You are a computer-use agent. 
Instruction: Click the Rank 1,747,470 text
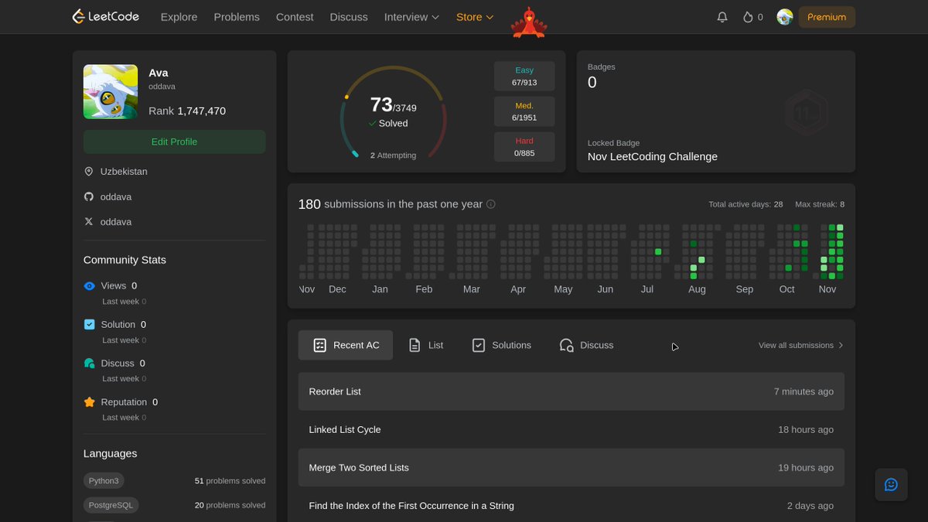pyautogui.click(x=187, y=111)
